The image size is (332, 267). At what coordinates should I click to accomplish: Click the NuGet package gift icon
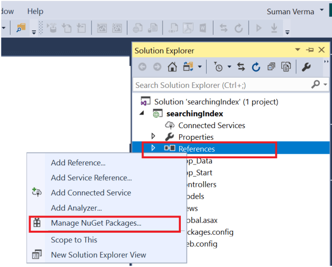(37, 223)
